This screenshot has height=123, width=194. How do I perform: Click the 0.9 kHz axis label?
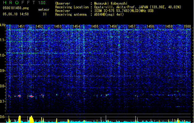coord(3,71)
